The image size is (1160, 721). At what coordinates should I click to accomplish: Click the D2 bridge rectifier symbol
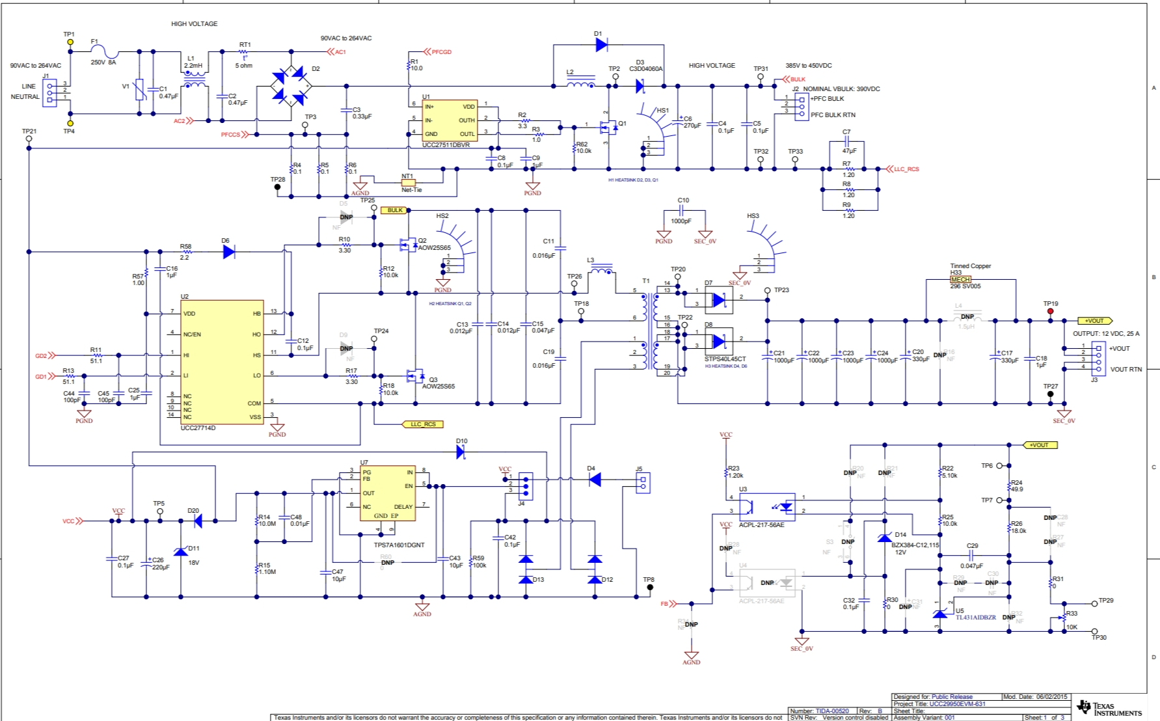pos(291,86)
